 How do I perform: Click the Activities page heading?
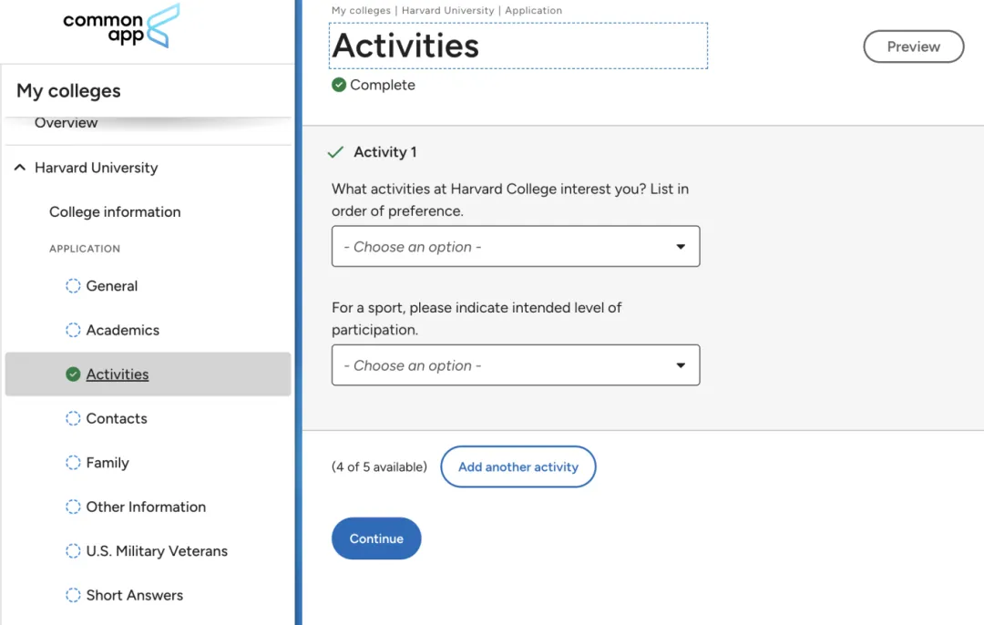pyautogui.click(x=405, y=46)
